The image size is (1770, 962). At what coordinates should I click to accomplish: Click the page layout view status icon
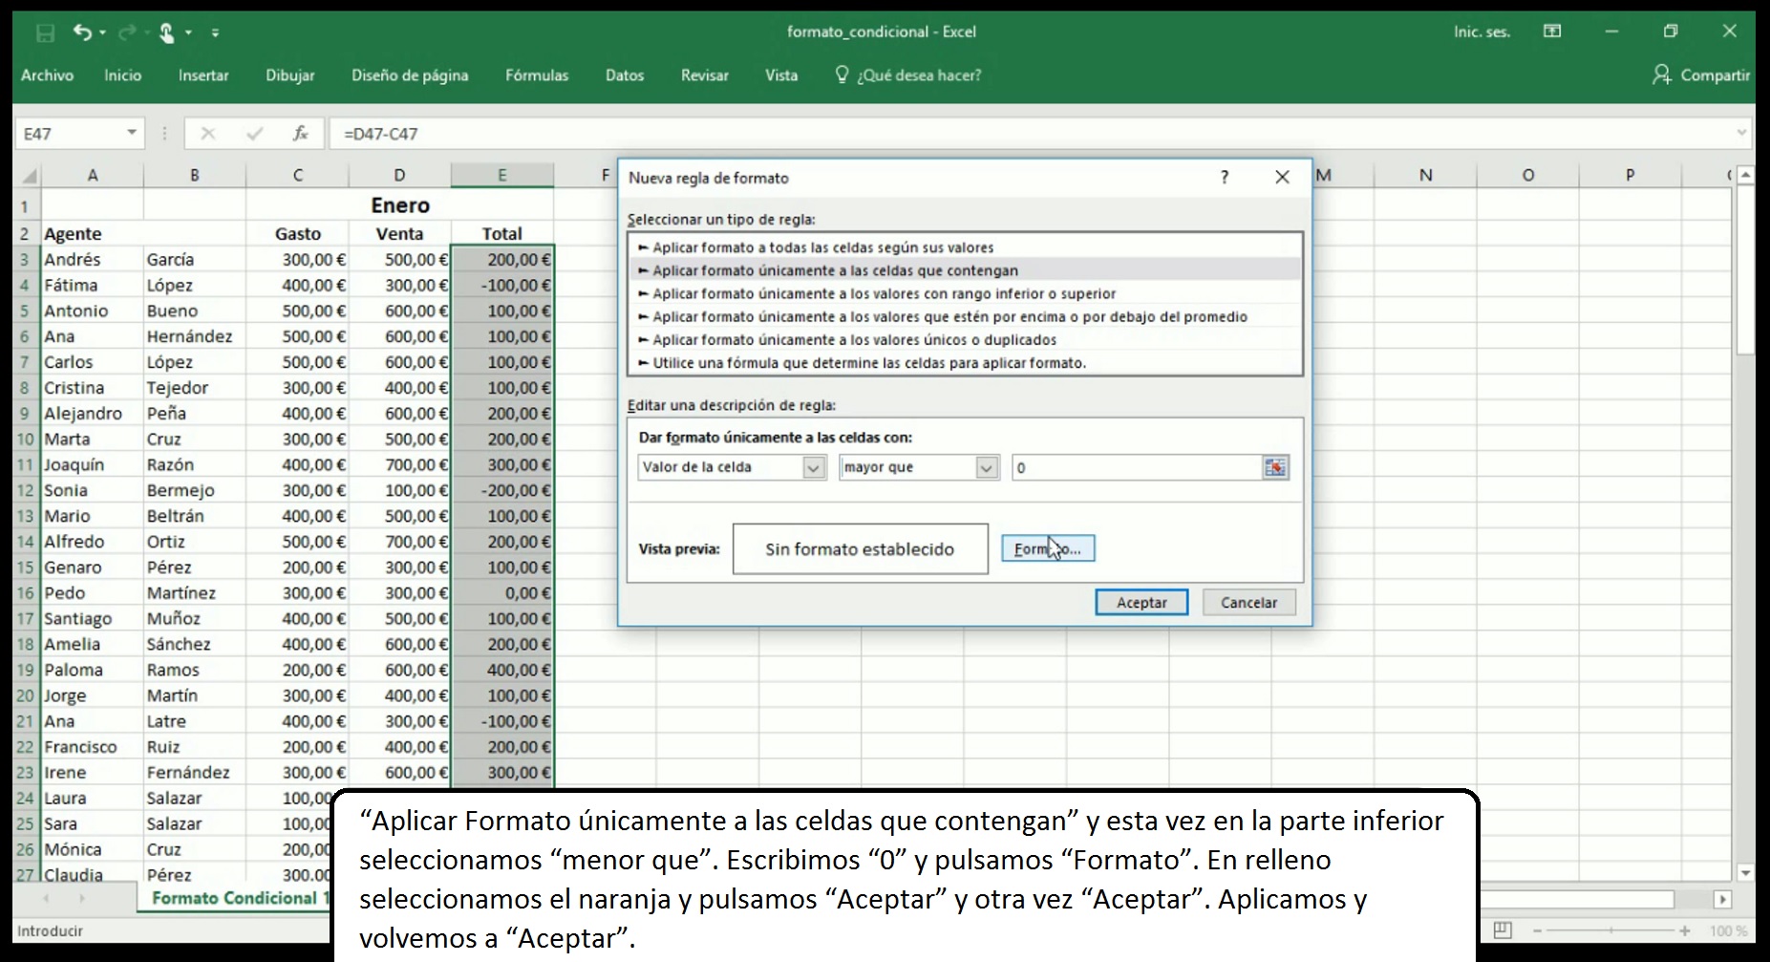coord(1503,930)
